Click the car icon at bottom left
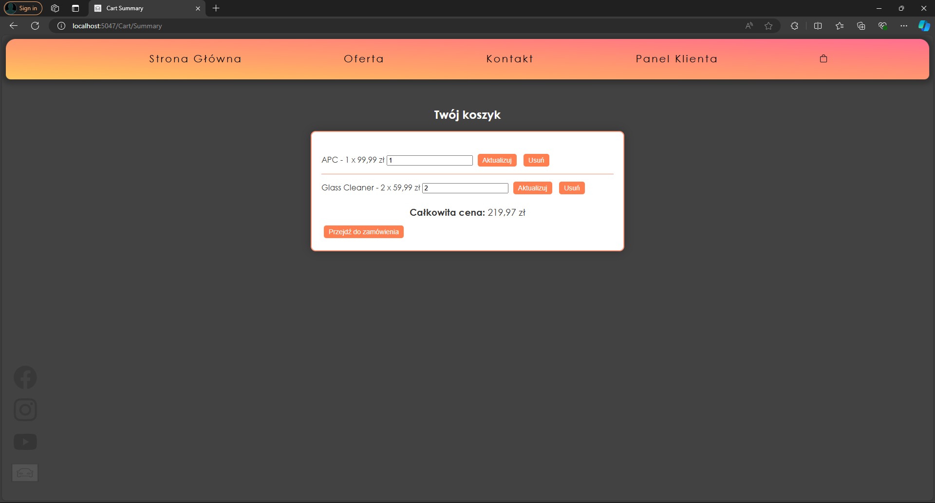The width and height of the screenshot is (935, 503). click(25, 472)
